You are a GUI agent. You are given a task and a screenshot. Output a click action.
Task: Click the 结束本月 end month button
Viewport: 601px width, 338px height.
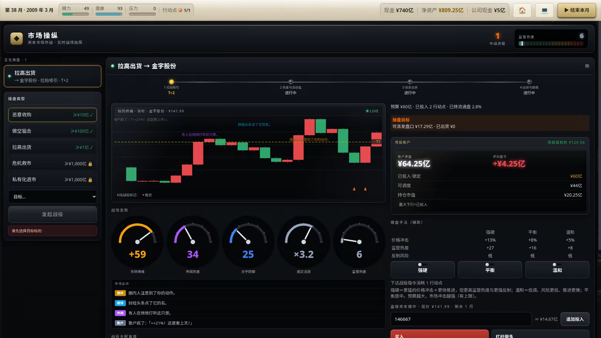tap(577, 10)
